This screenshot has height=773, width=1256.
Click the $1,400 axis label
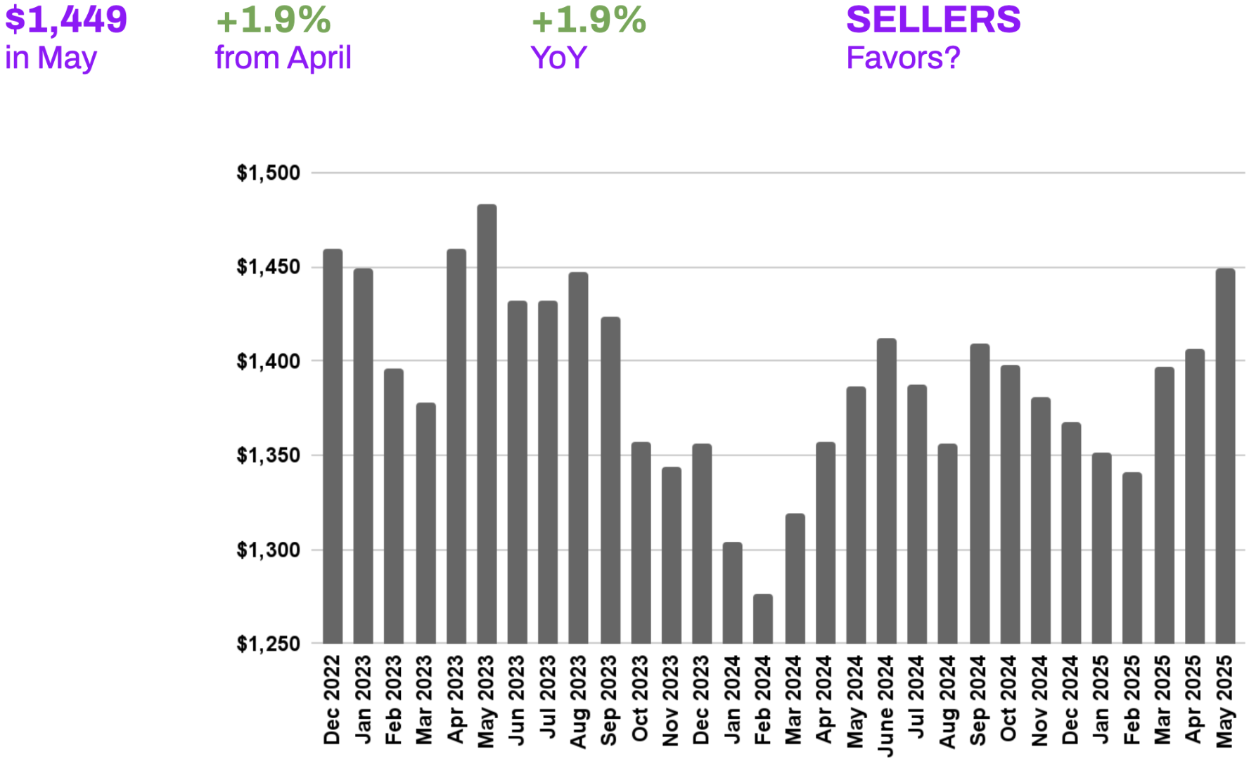point(268,361)
